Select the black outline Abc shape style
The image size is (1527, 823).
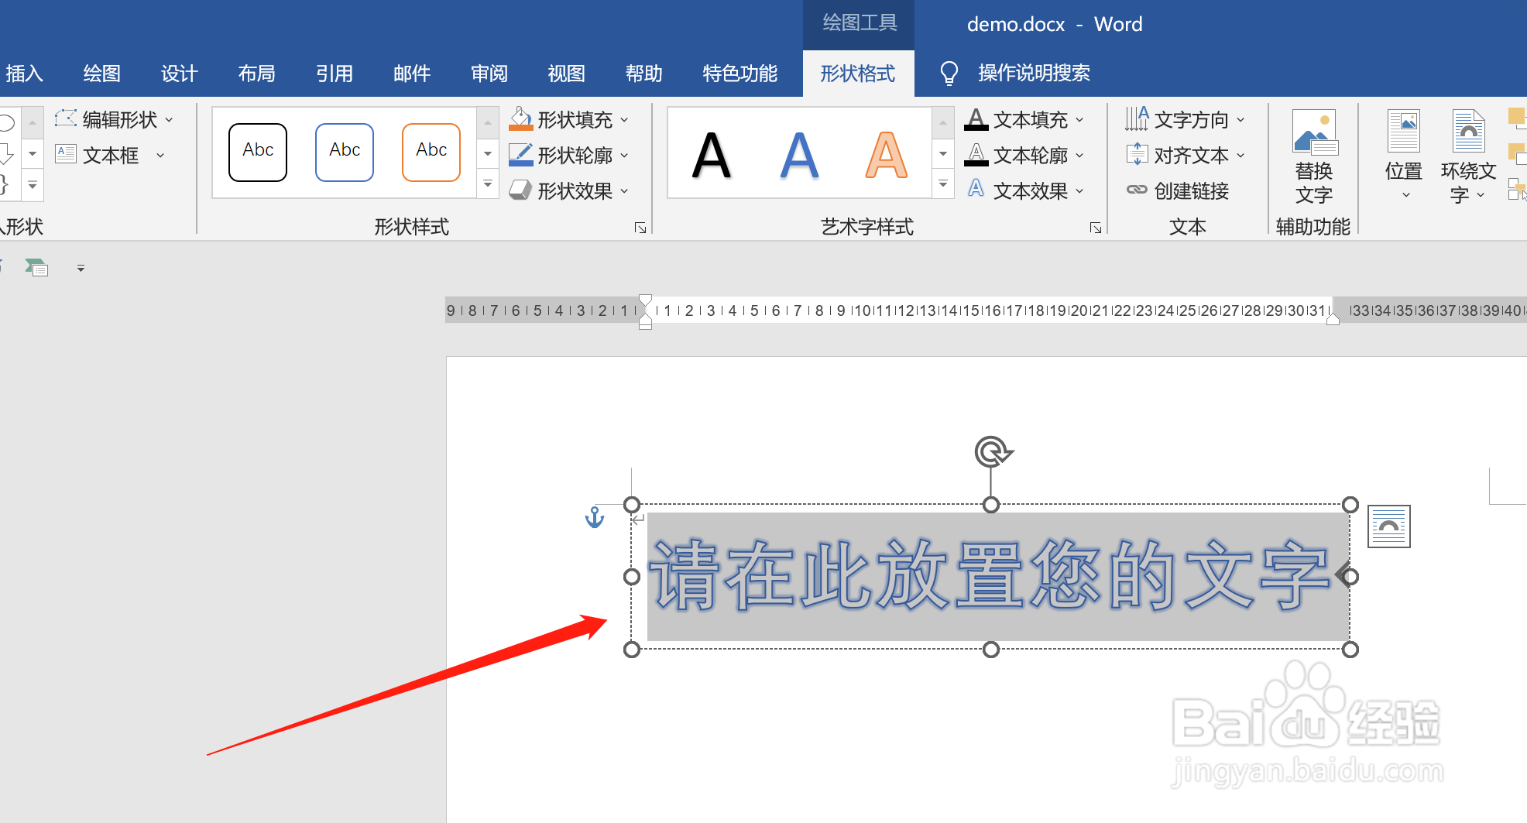(258, 152)
